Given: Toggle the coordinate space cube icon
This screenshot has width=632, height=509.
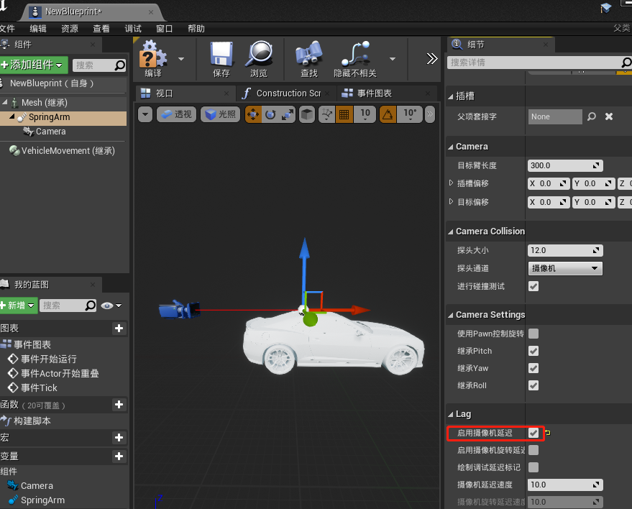Looking at the screenshot, I should pos(307,114).
